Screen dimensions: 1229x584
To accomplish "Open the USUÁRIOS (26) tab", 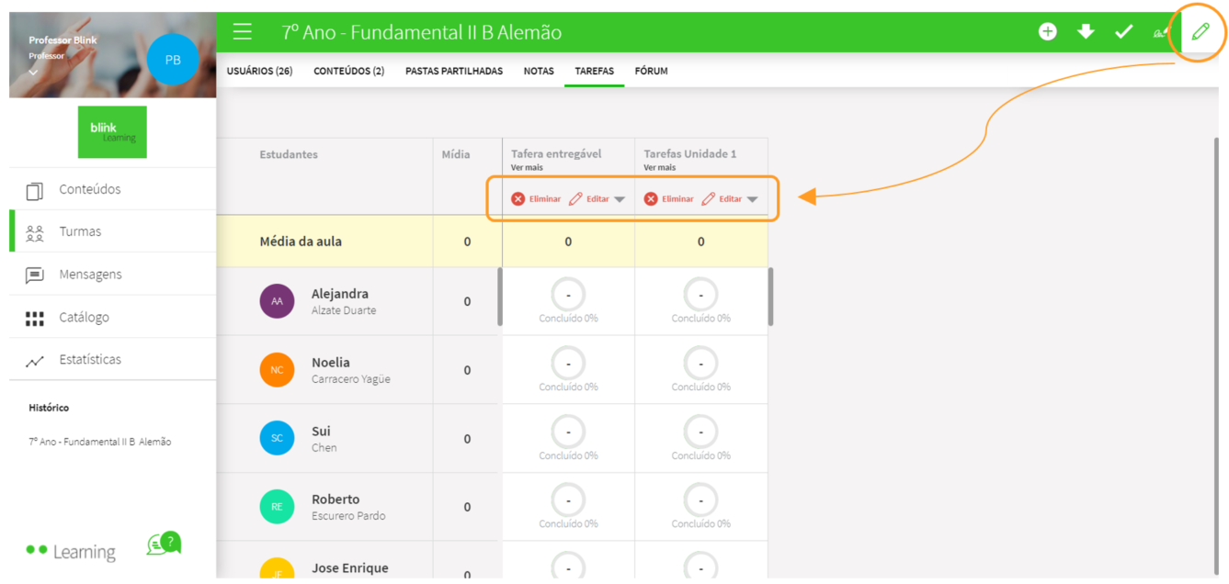I will [x=259, y=71].
